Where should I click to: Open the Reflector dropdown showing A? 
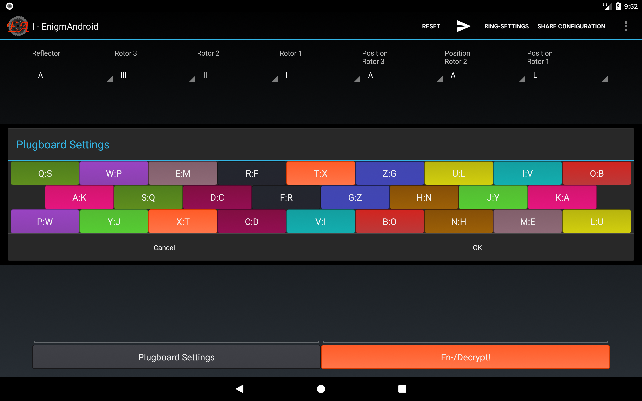[x=73, y=76]
